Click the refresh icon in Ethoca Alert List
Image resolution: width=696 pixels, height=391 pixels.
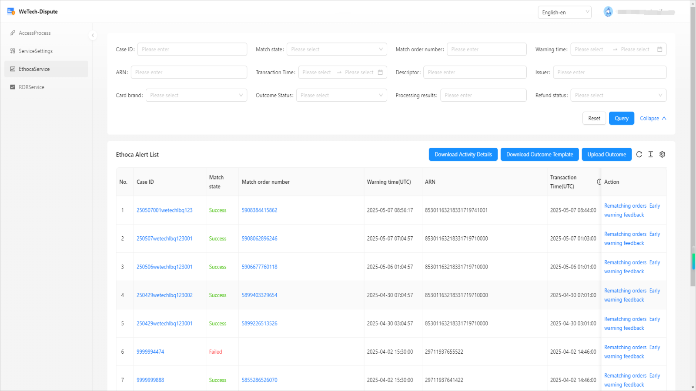coord(639,154)
